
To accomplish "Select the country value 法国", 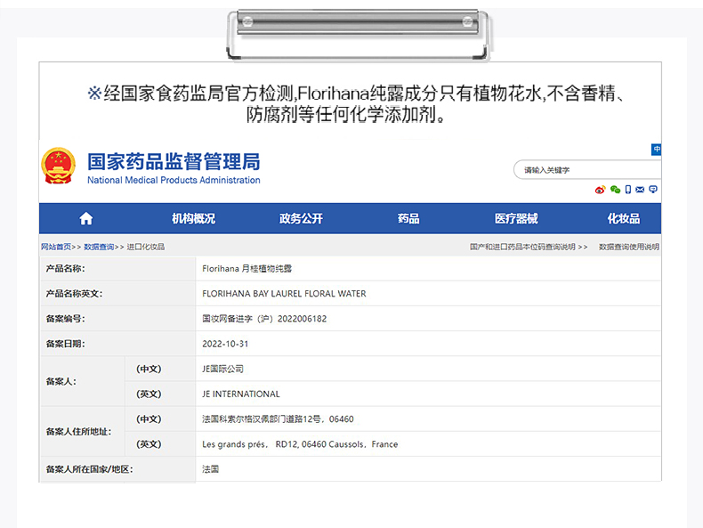I will click(211, 469).
